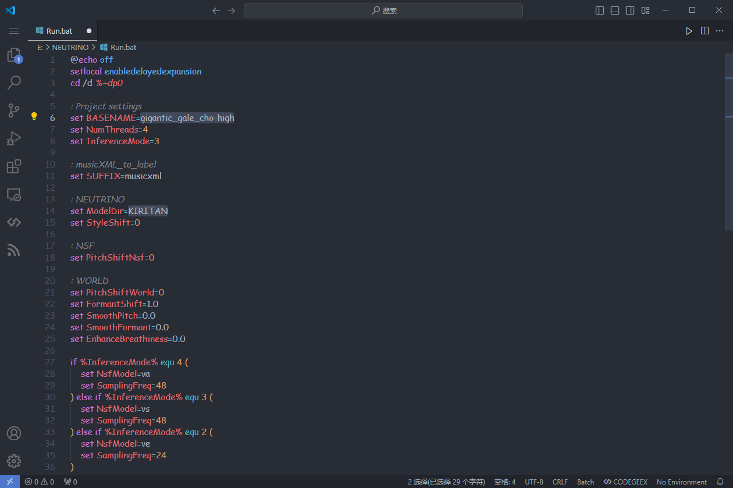This screenshot has width=733, height=488.
Task: Click the Batch language mode in status bar
Action: pos(585,482)
